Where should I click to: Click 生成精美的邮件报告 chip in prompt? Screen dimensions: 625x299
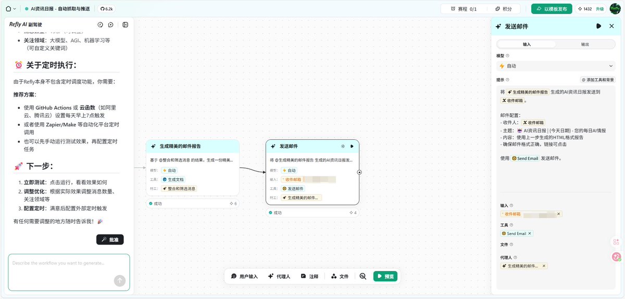(528, 92)
